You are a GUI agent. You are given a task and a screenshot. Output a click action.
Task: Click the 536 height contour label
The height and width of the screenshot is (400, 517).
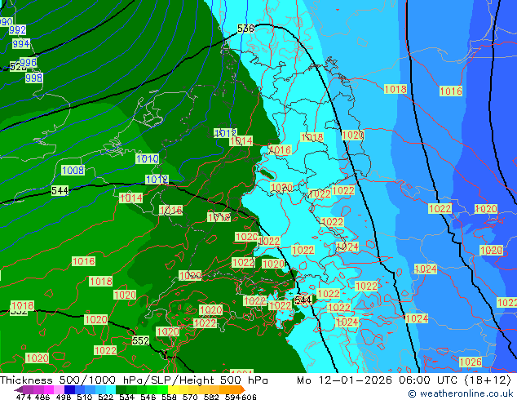[245, 29]
